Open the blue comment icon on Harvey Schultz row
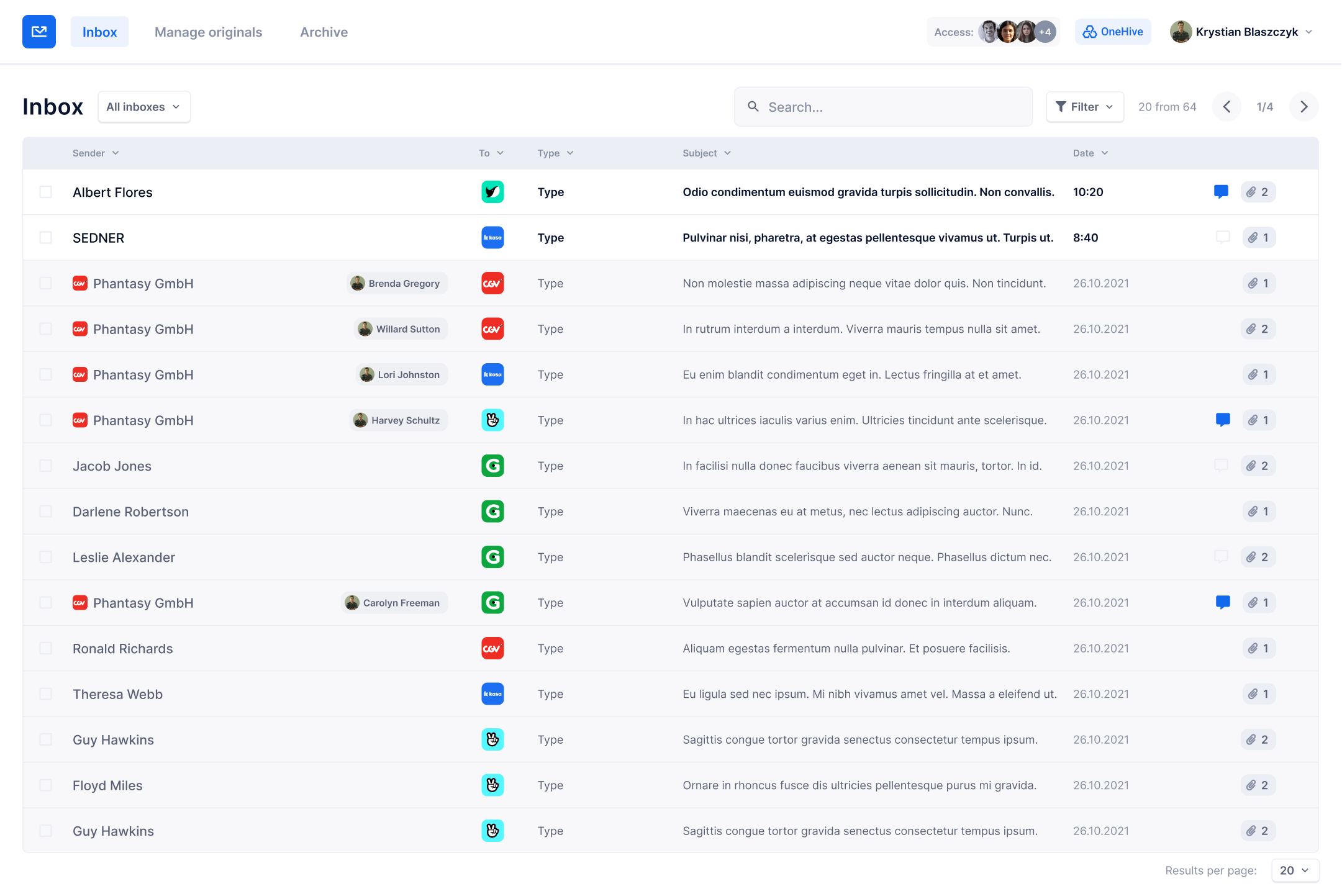 (x=1222, y=420)
